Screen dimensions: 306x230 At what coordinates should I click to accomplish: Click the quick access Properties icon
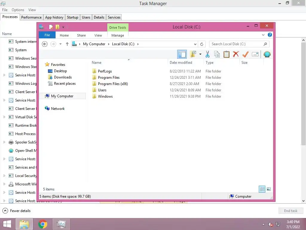coord(51,27)
